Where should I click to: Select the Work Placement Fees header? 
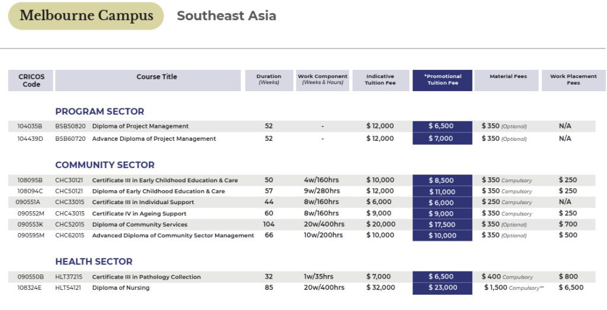pyautogui.click(x=573, y=80)
